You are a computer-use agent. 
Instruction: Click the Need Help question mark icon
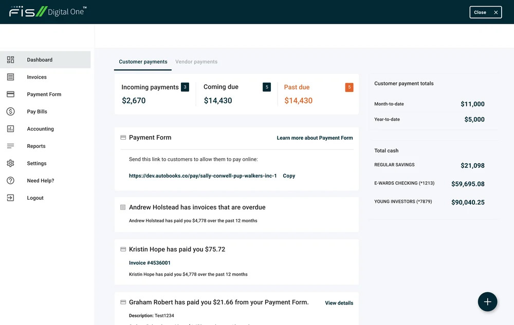pyautogui.click(x=10, y=180)
